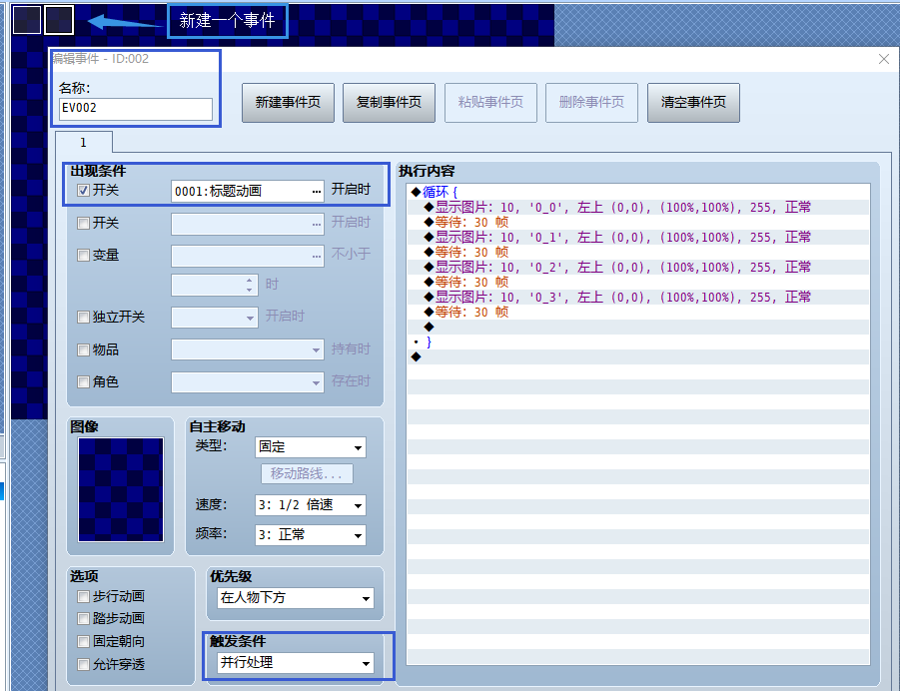Image resolution: width=900 pixels, height=691 pixels.
Task: Open the 物品 item dropdown
Action: pos(248,350)
